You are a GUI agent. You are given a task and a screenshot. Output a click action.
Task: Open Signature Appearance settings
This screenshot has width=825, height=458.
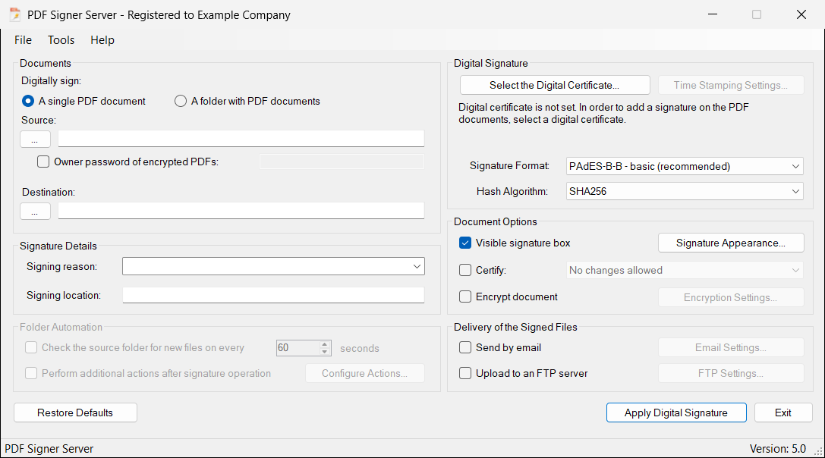731,243
